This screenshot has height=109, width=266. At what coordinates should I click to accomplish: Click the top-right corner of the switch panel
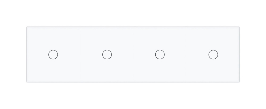point(239,27)
